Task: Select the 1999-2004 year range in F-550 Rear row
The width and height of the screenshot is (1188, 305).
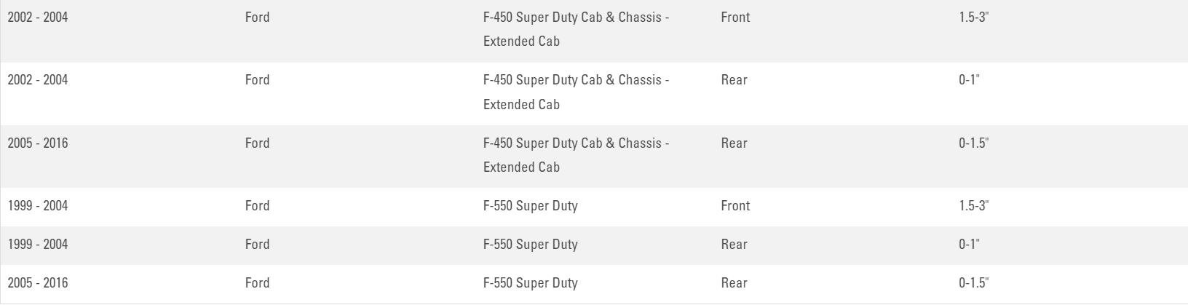Action: [38, 245]
